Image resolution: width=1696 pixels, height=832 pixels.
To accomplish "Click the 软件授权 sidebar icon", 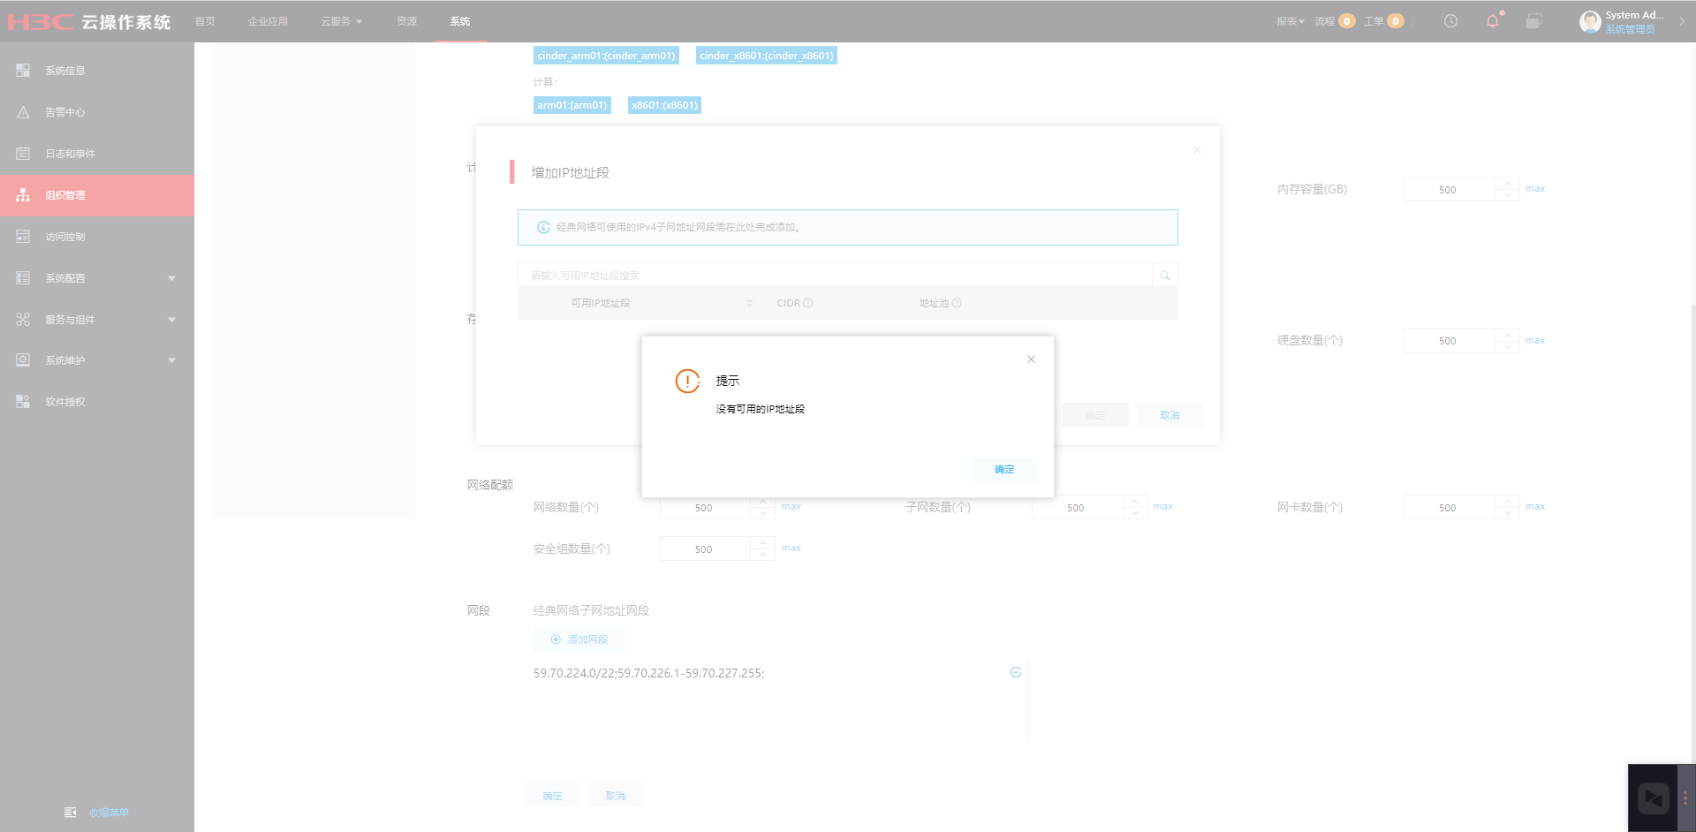I will 23,402.
